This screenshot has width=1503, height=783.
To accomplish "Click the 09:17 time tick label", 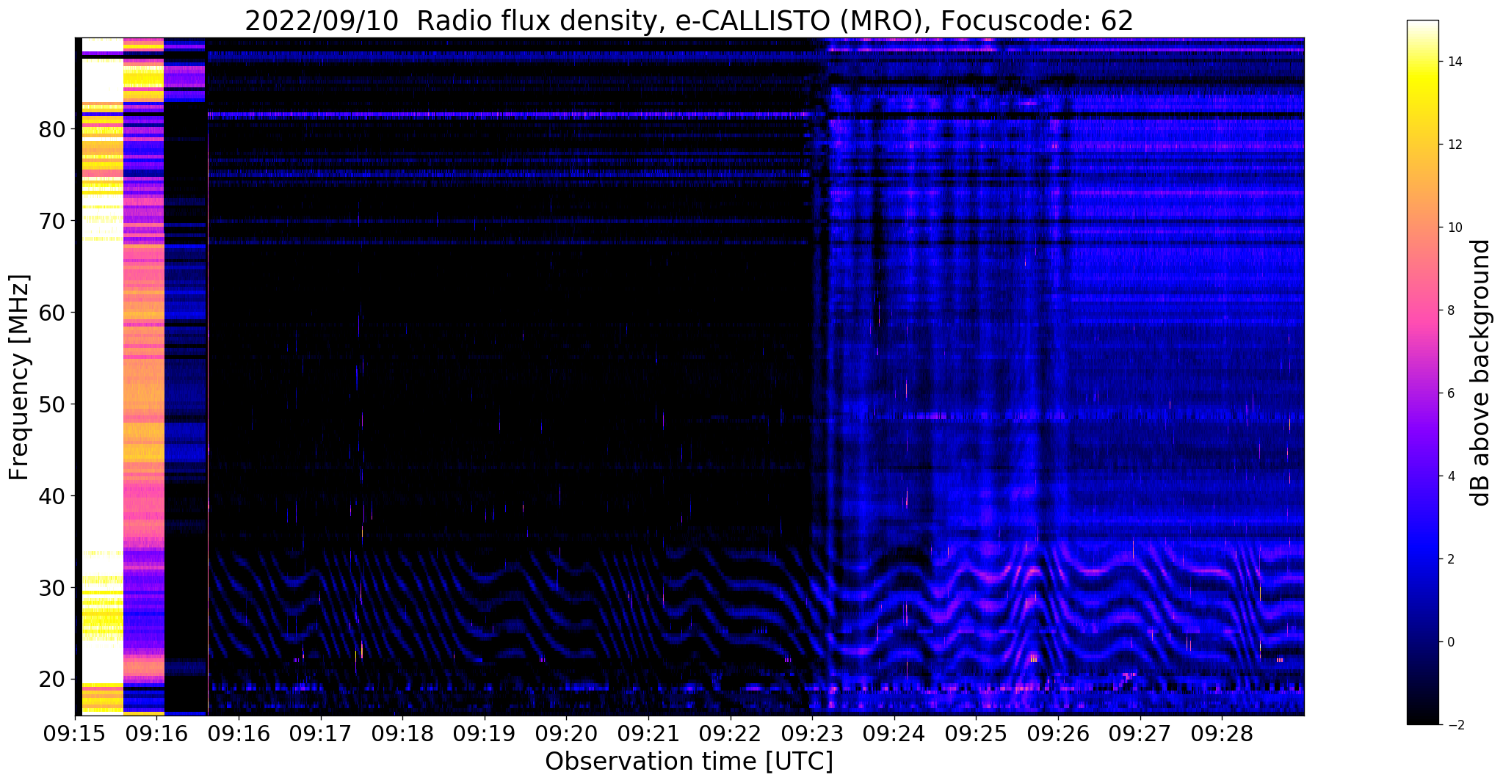I will (320, 734).
